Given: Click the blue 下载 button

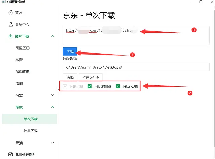Looking at the screenshot, I should tap(70, 51).
